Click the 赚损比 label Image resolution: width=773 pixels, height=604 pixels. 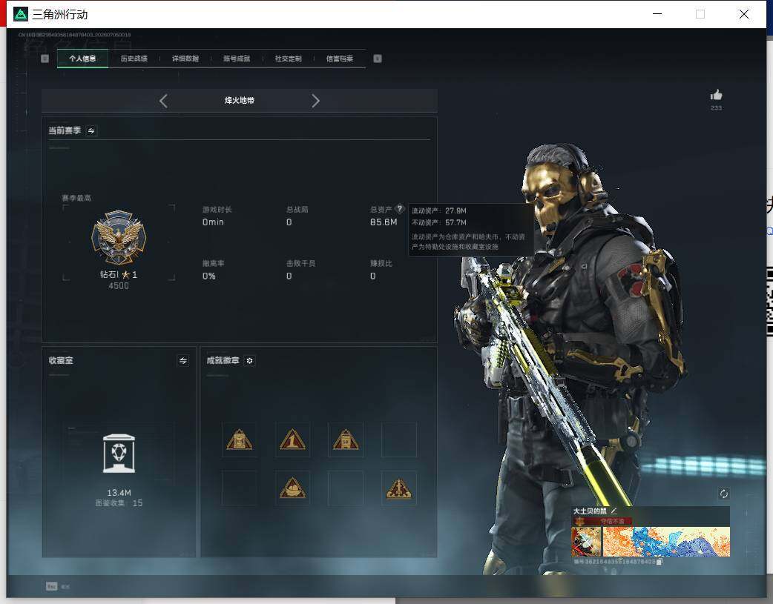(381, 263)
